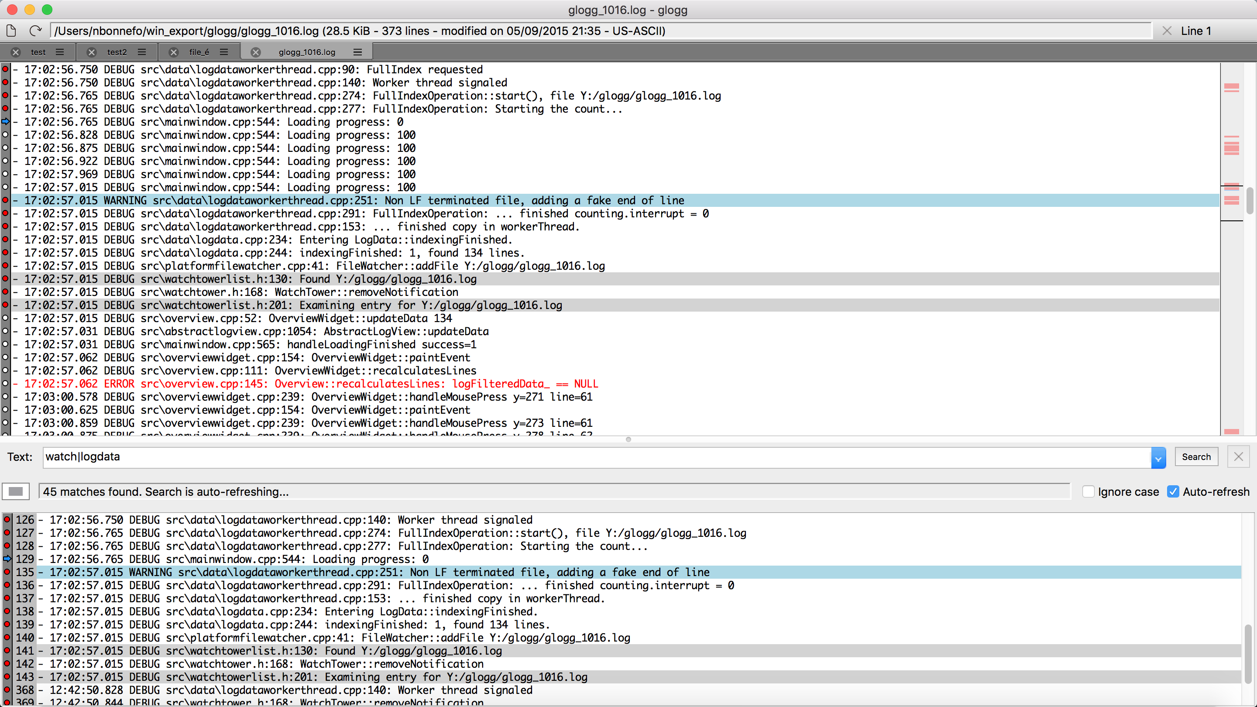Close the test2 tab

coord(91,52)
